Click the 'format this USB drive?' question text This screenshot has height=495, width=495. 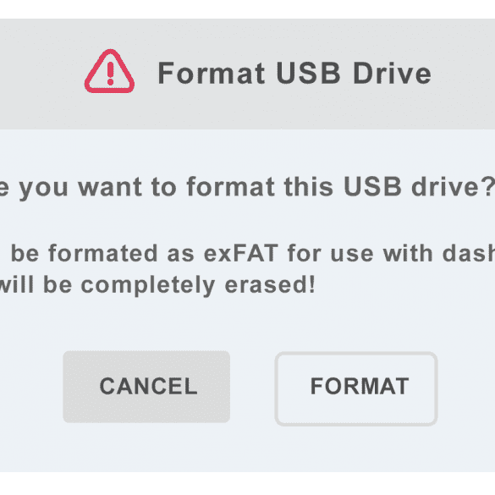(x=340, y=186)
